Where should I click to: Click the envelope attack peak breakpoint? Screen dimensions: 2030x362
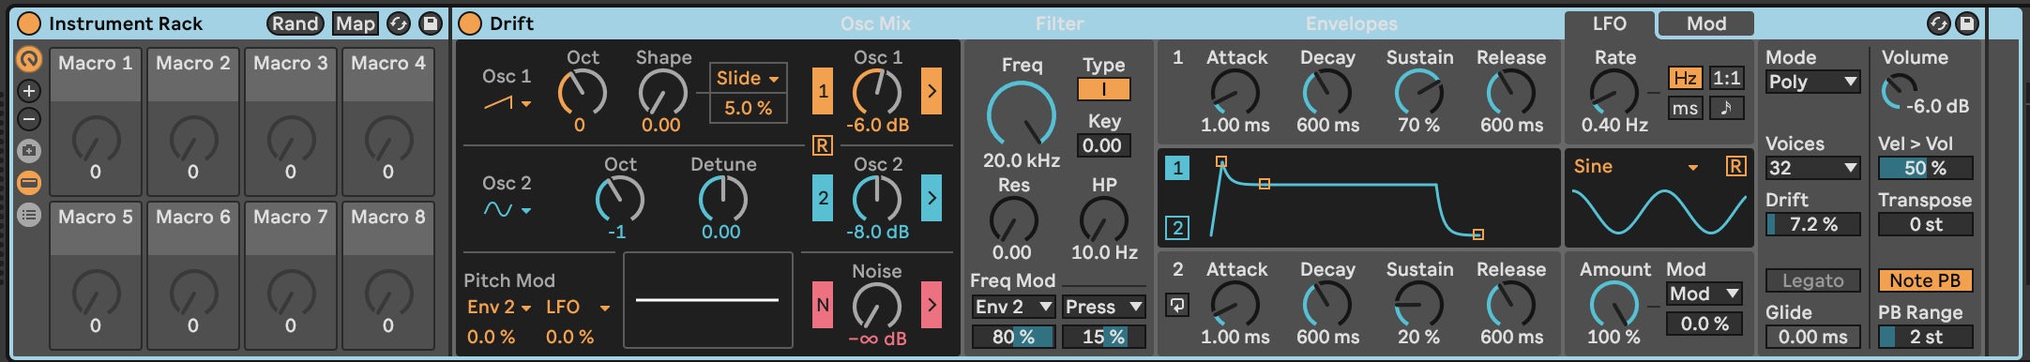(1221, 161)
